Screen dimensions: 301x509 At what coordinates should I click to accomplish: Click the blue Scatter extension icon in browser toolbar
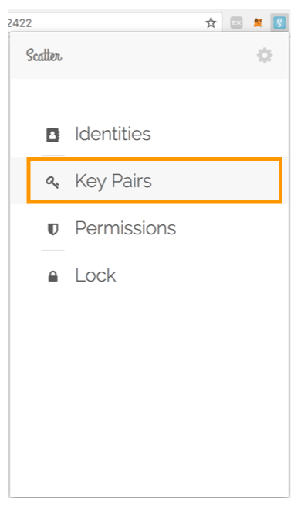[x=279, y=22]
